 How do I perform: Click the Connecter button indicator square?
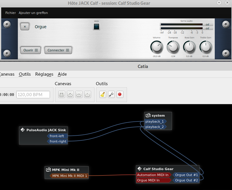68,50
